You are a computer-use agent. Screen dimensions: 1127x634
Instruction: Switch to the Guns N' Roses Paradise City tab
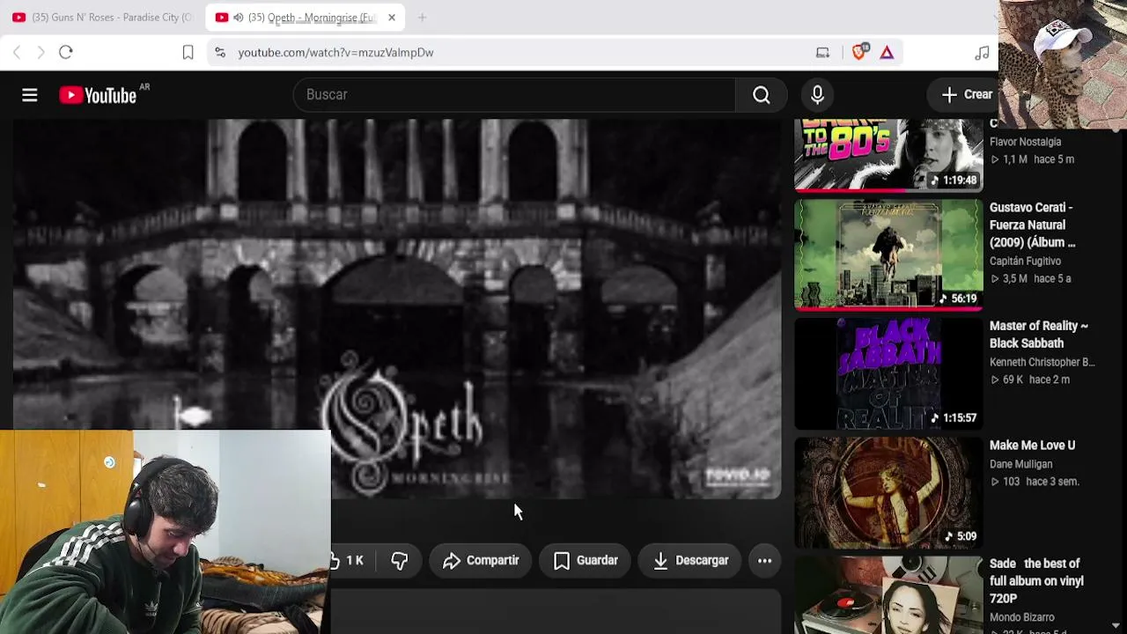102,18
